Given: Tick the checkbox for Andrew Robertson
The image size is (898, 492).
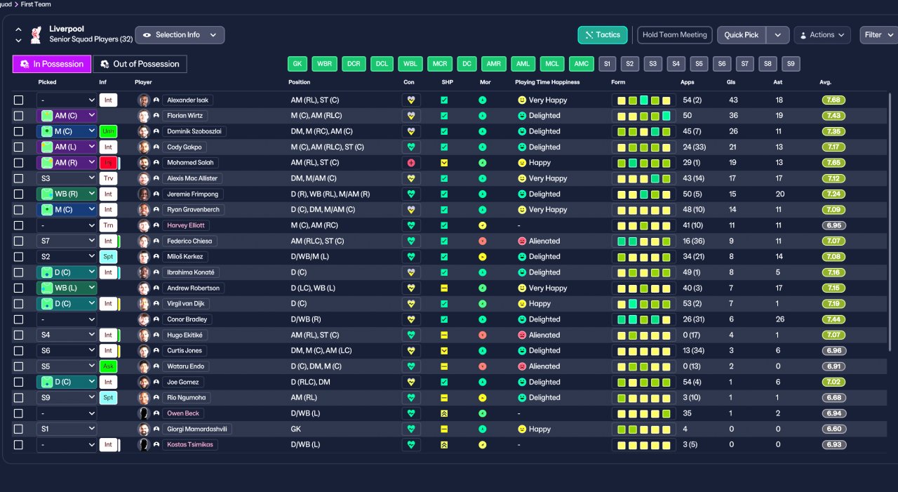Looking at the screenshot, I should point(19,288).
